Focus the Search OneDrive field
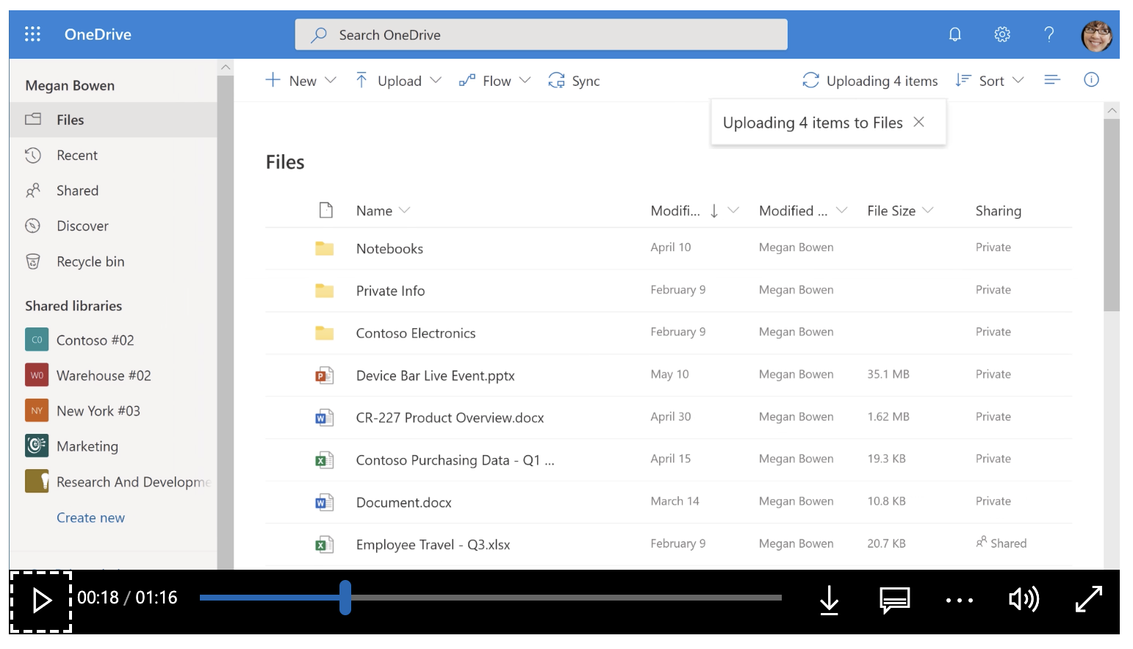This screenshot has width=1133, height=649. coord(541,35)
